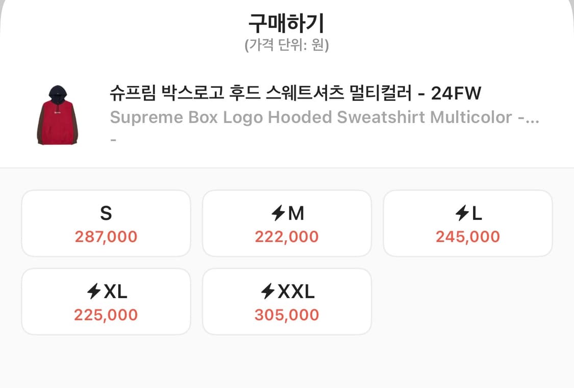Select size M option

tap(287, 223)
